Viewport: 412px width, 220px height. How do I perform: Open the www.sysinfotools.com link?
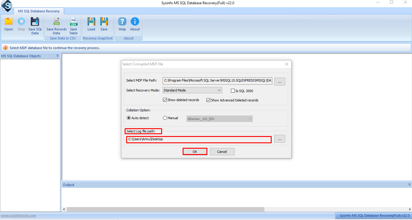(x=18, y=215)
